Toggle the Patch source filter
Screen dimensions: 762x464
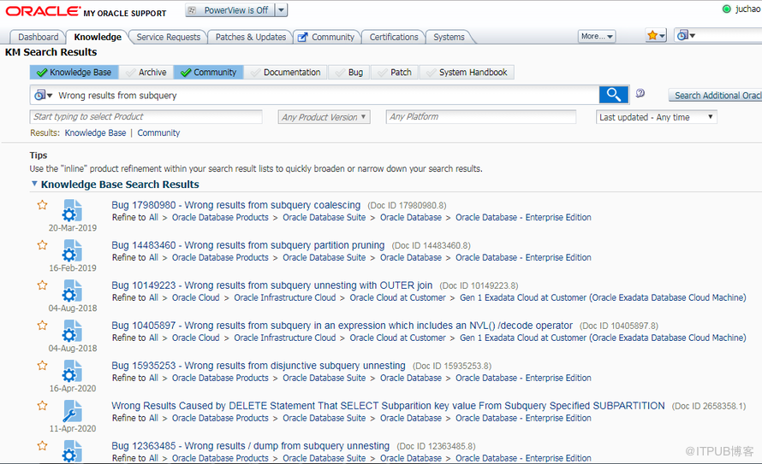395,73
